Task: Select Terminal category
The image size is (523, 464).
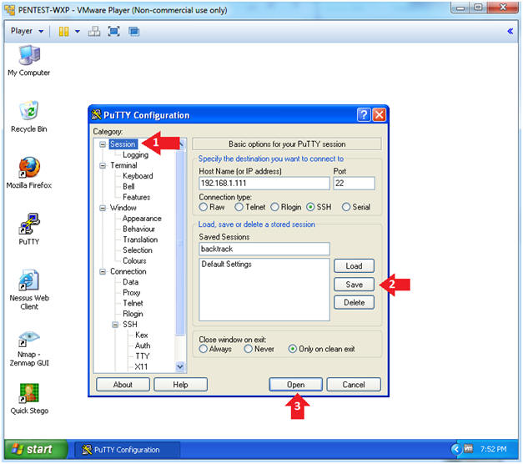Action: coord(123,165)
